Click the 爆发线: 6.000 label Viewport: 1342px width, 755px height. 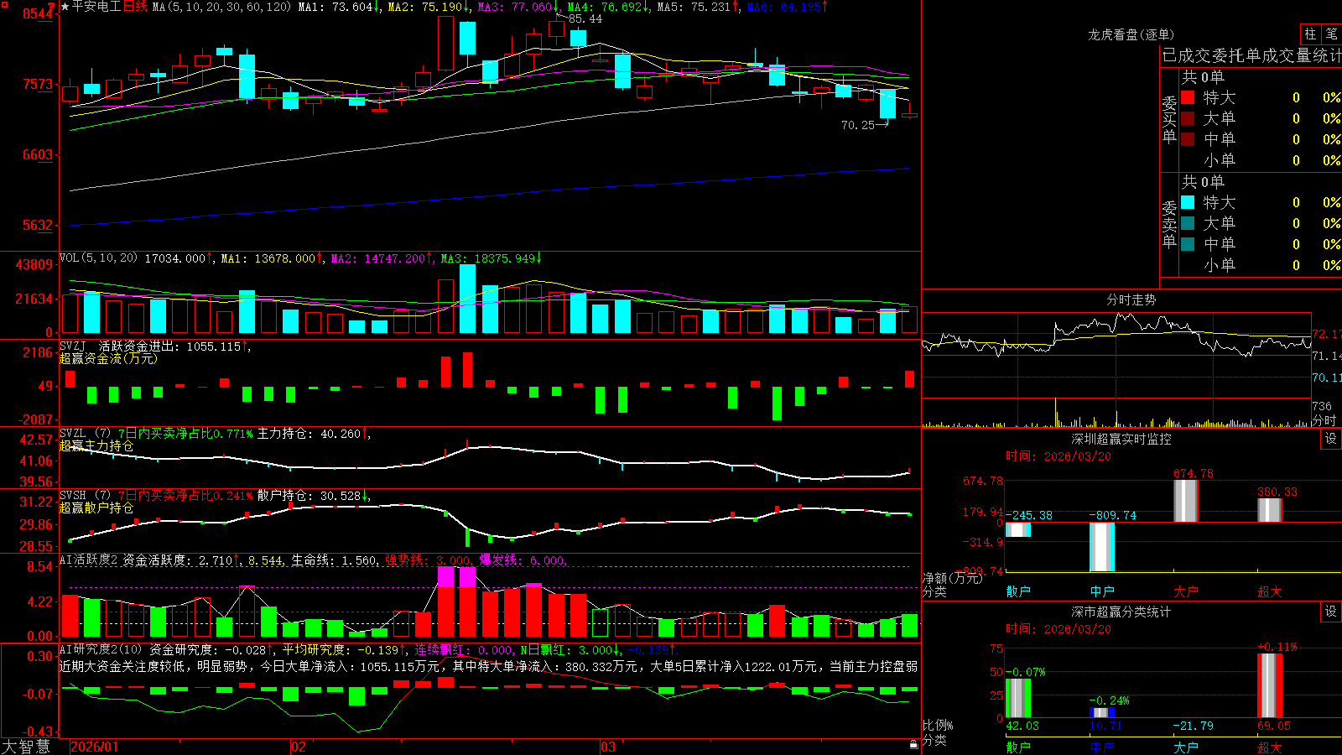(x=522, y=560)
